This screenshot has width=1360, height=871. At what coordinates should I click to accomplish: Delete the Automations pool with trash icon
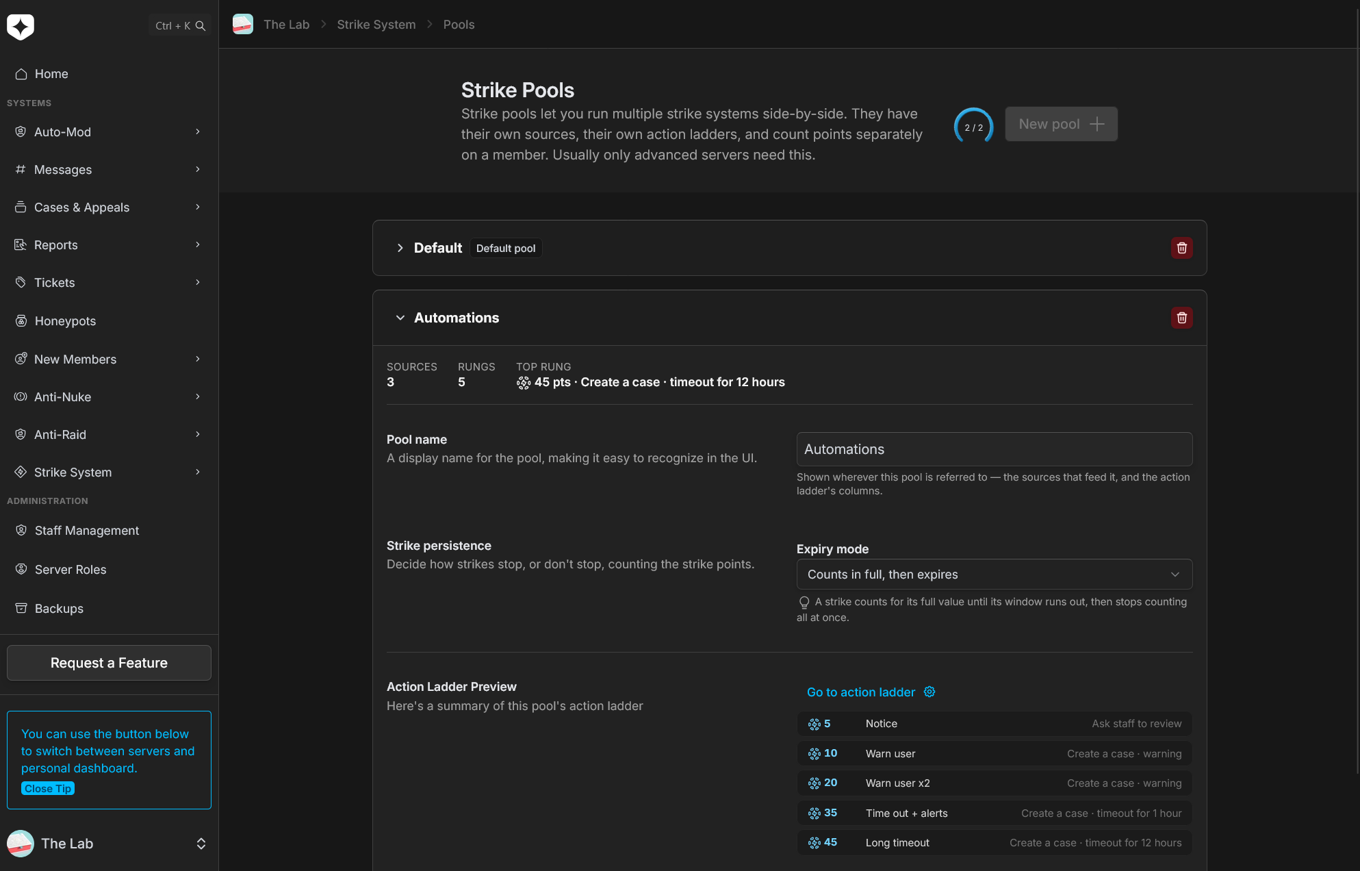point(1181,318)
